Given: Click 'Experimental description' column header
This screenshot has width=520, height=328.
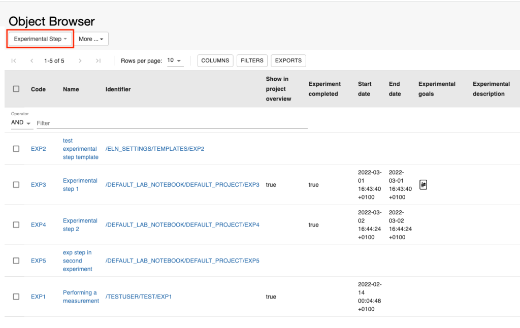Looking at the screenshot, I should click(x=491, y=89).
